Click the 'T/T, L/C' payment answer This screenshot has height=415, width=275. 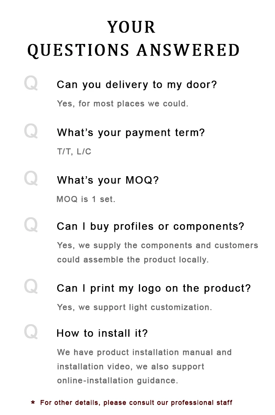(x=74, y=152)
